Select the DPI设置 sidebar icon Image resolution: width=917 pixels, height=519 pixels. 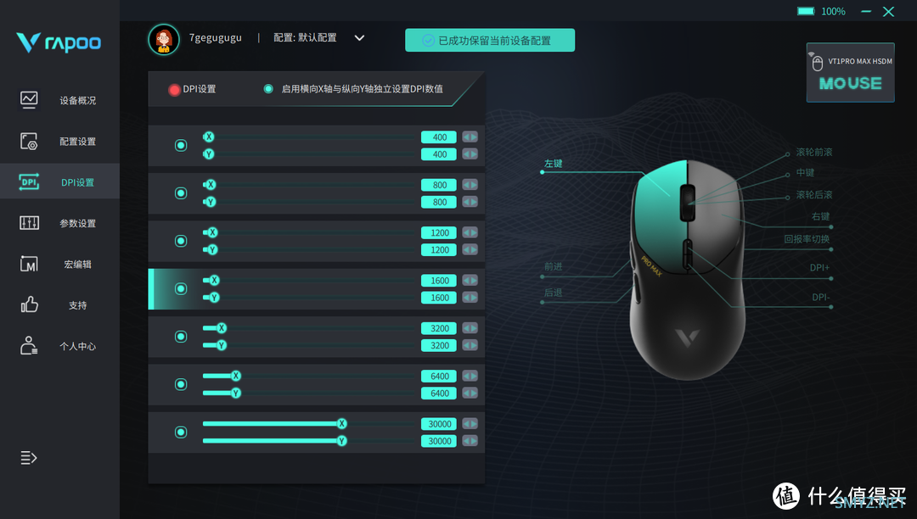click(x=29, y=182)
